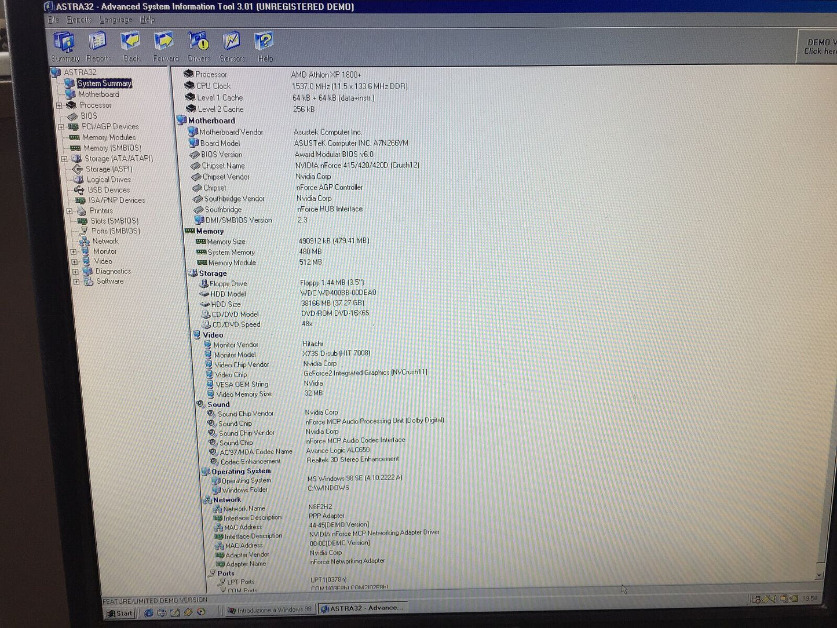
Task: Click the Summary toolbar icon
Action: click(65, 43)
